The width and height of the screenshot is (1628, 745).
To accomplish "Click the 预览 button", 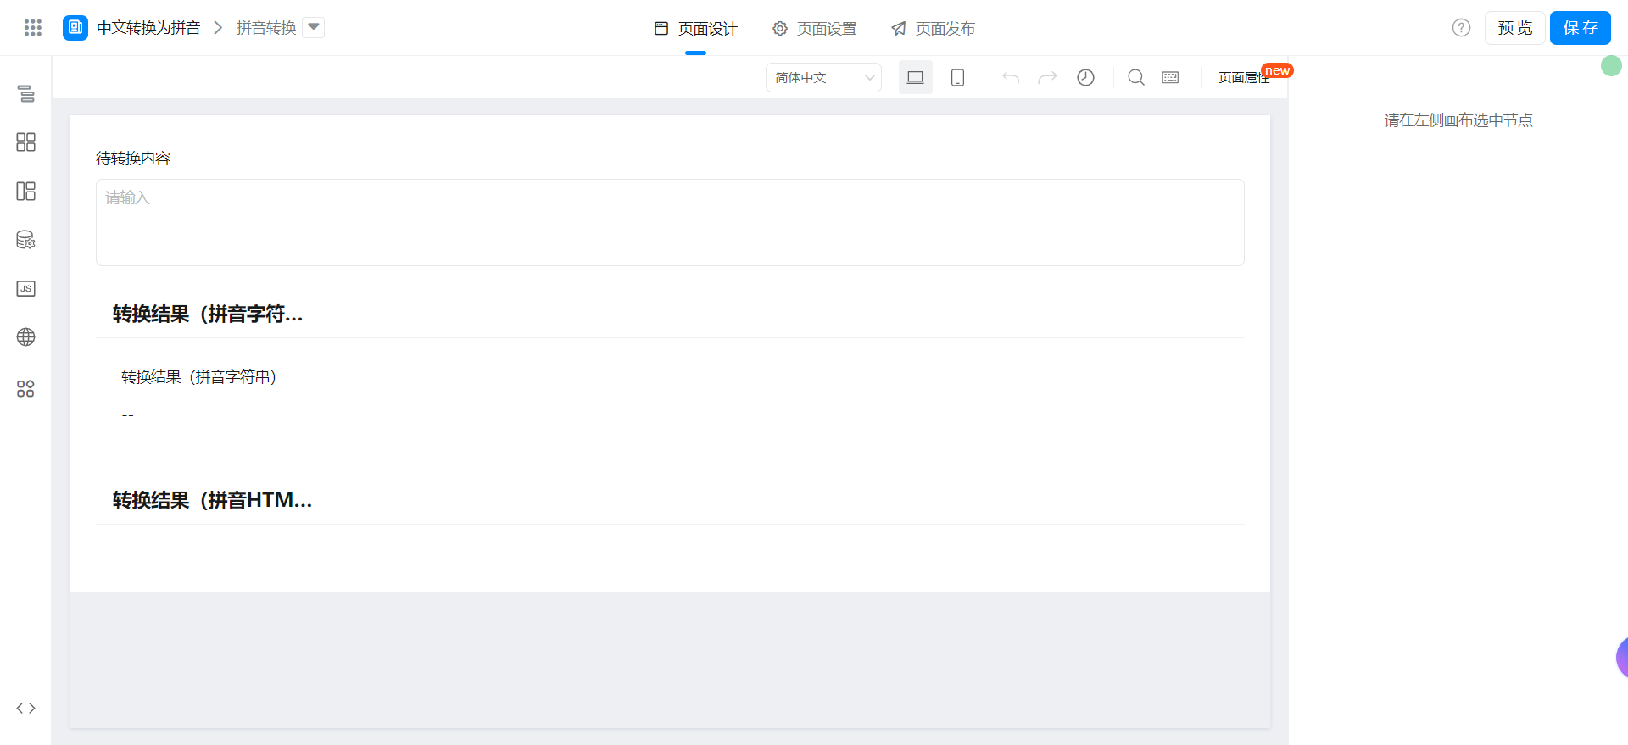I will (x=1514, y=28).
